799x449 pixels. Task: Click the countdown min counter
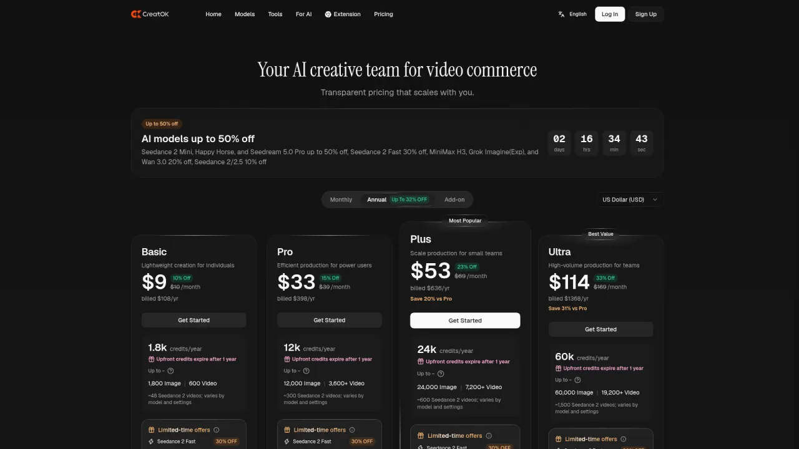click(x=614, y=142)
